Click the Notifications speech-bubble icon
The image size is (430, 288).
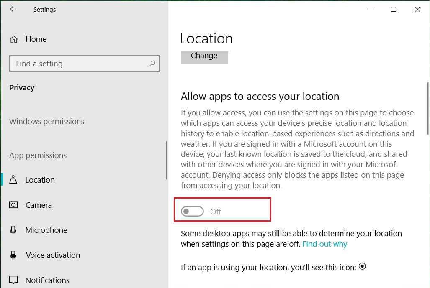click(x=14, y=280)
